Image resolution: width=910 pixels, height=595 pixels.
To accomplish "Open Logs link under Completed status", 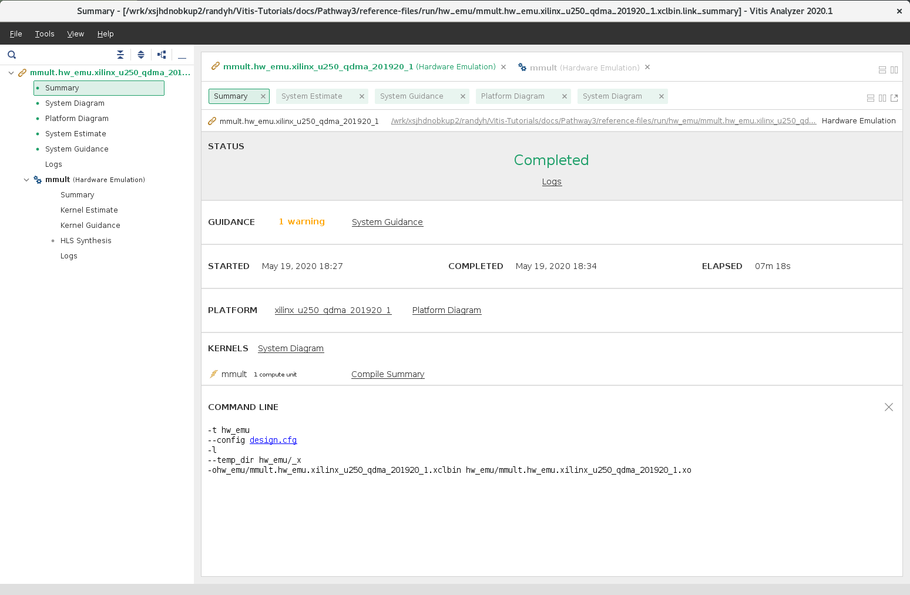I will (552, 181).
